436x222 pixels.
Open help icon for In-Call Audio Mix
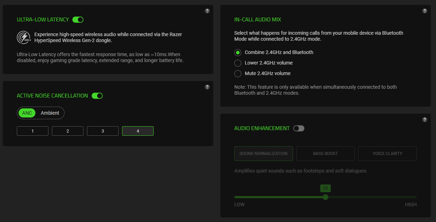pyautogui.click(x=425, y=11)
